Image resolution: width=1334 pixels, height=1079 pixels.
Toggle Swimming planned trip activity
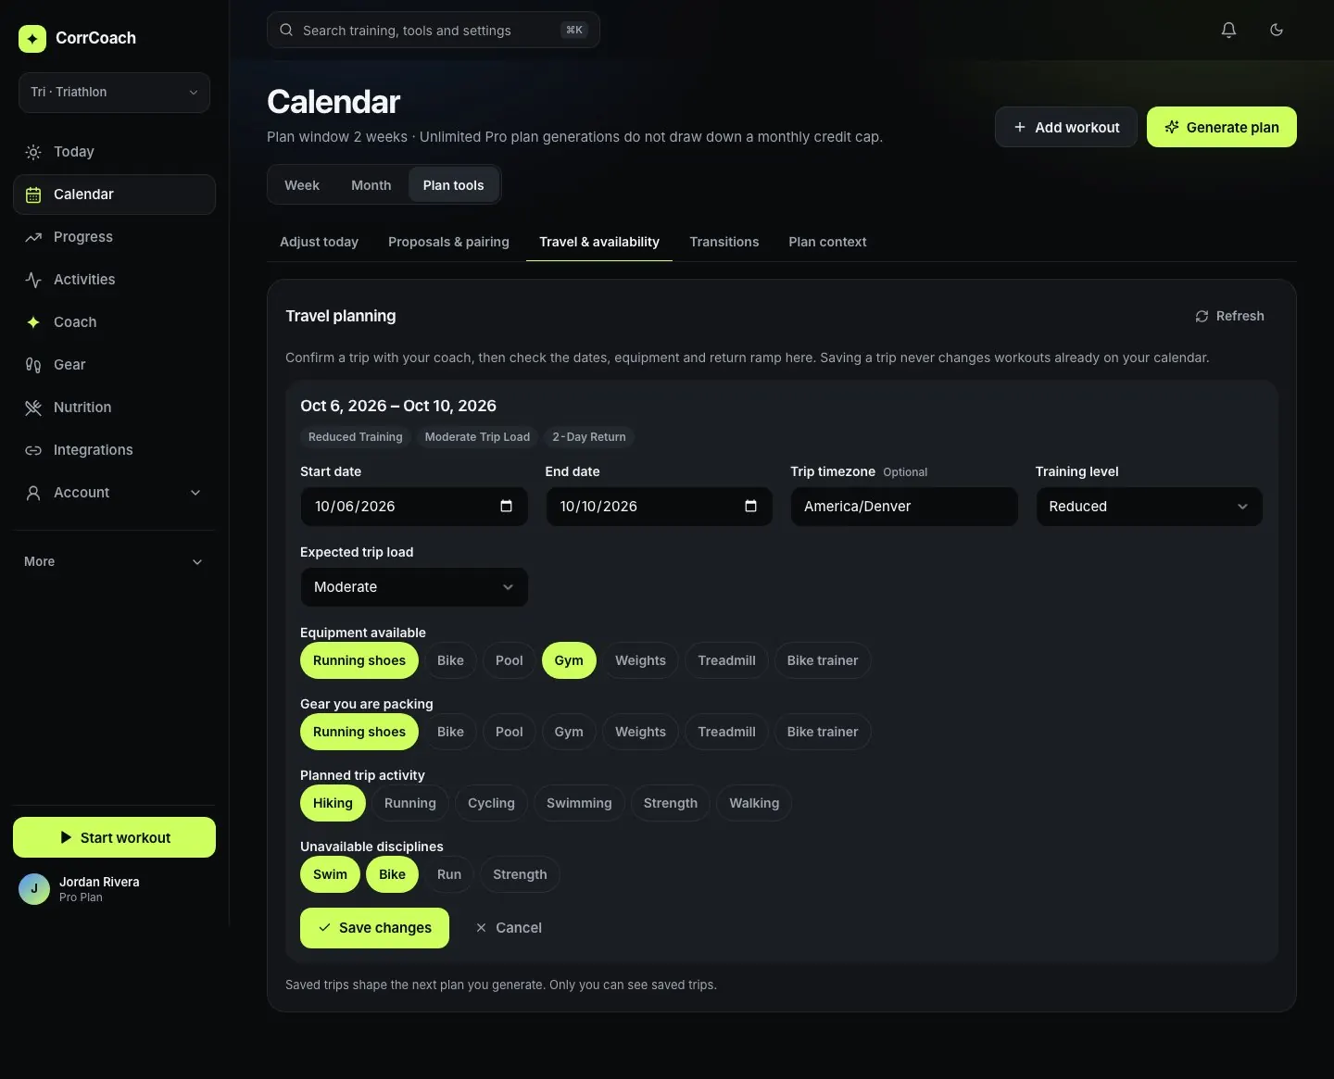579,803
